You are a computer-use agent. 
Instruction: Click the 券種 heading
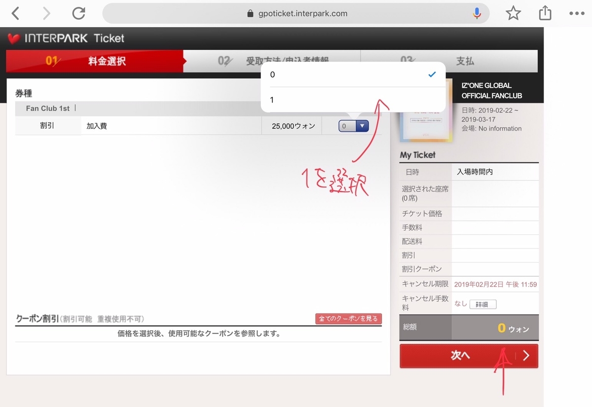click(x=24, y=93)
